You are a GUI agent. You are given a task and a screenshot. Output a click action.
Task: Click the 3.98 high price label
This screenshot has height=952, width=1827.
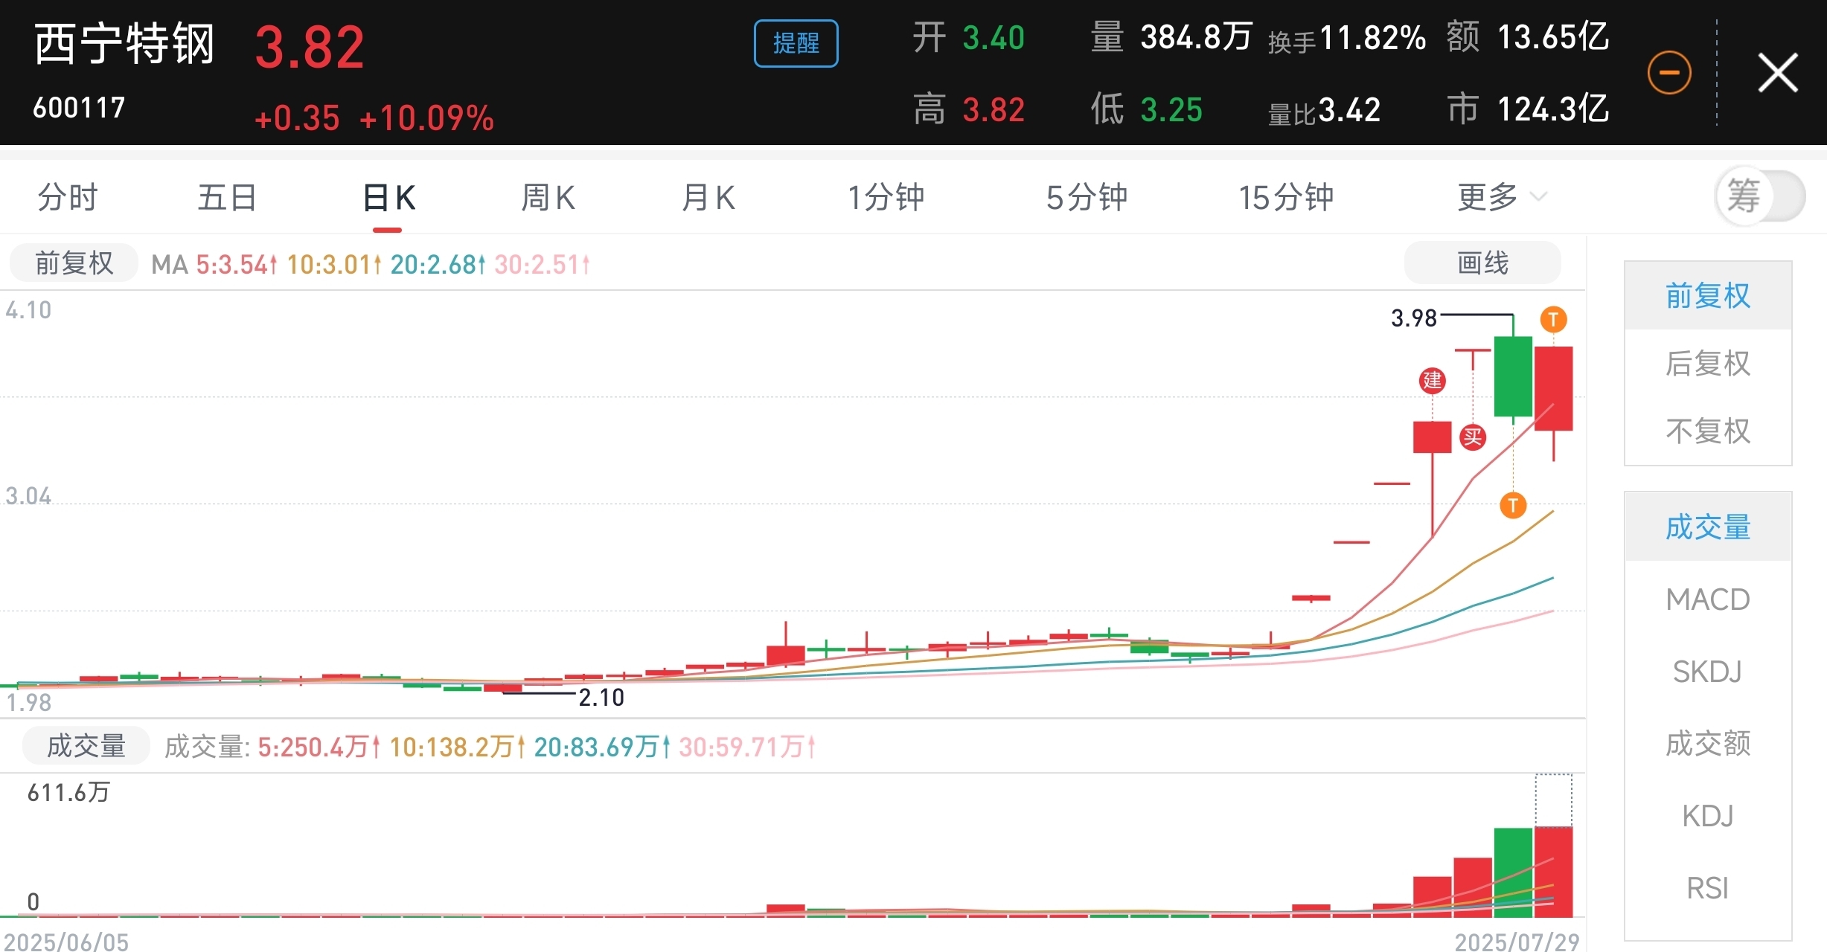(1414, 318)
